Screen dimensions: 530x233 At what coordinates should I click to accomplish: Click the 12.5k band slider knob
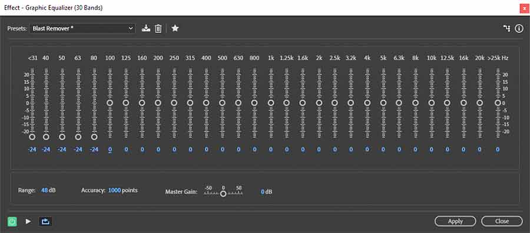[x=447, y=103]
